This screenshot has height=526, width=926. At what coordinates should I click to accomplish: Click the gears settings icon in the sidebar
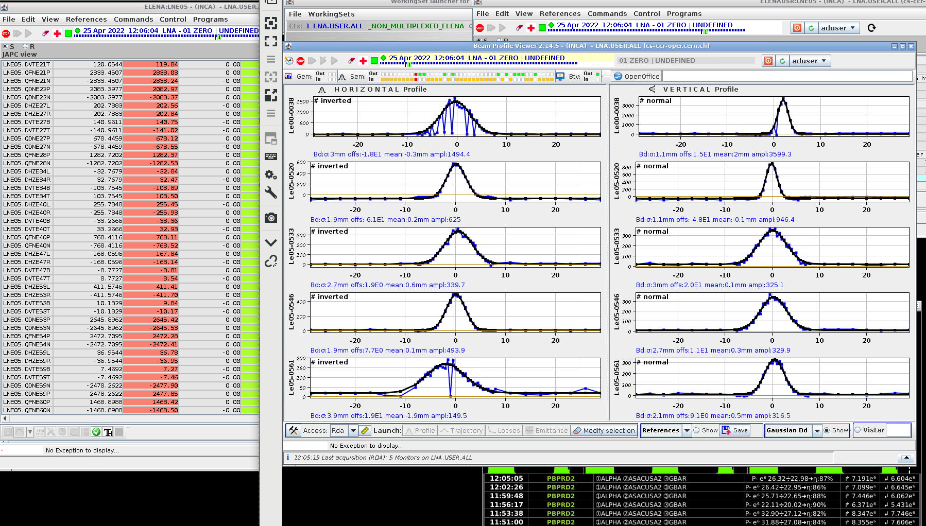click(271, 175)
